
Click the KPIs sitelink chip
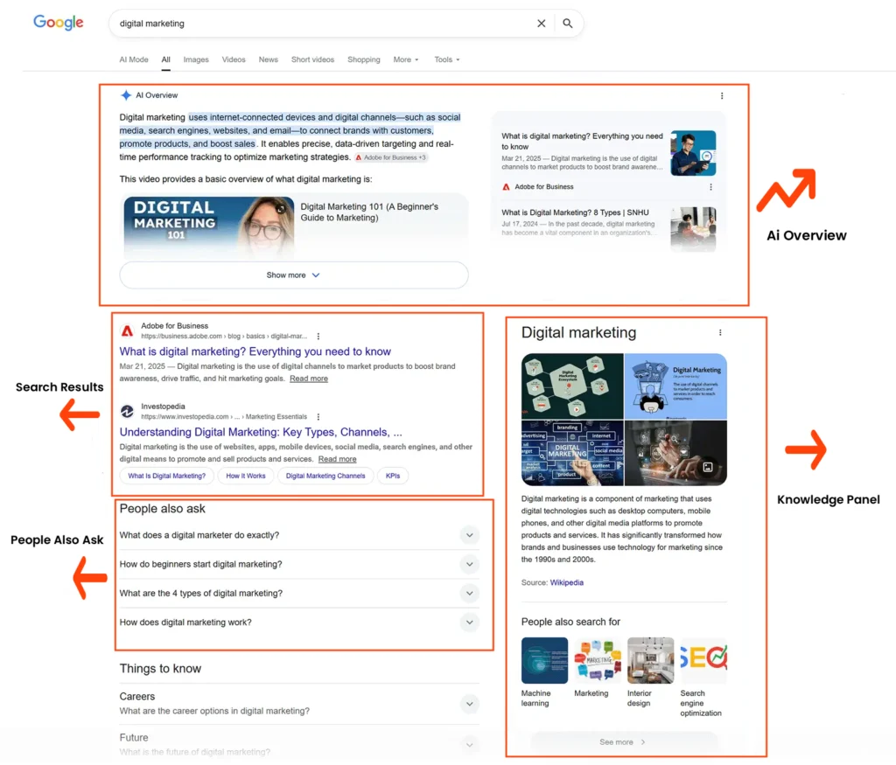[x=393, y=476]
